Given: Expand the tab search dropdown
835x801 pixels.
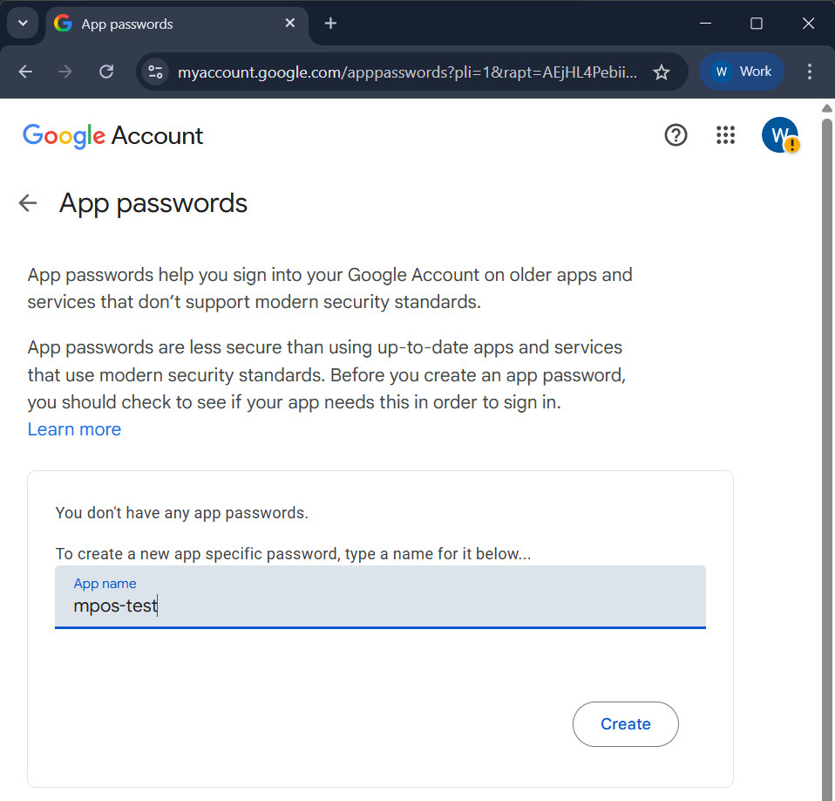Looking at the screenshot, I should pos(23,24).
